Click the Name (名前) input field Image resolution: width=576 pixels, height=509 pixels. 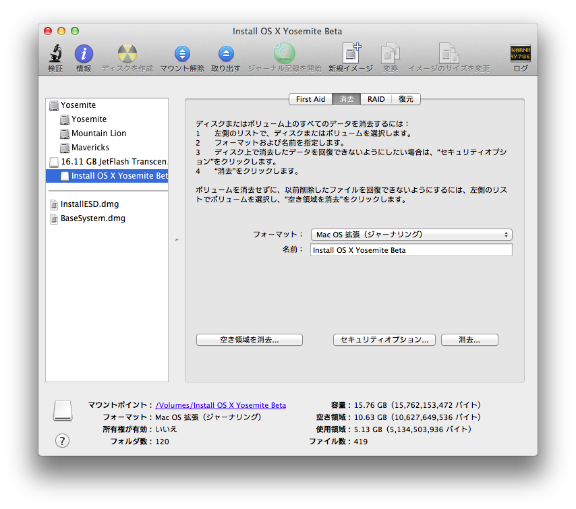(x=411, y=250)
